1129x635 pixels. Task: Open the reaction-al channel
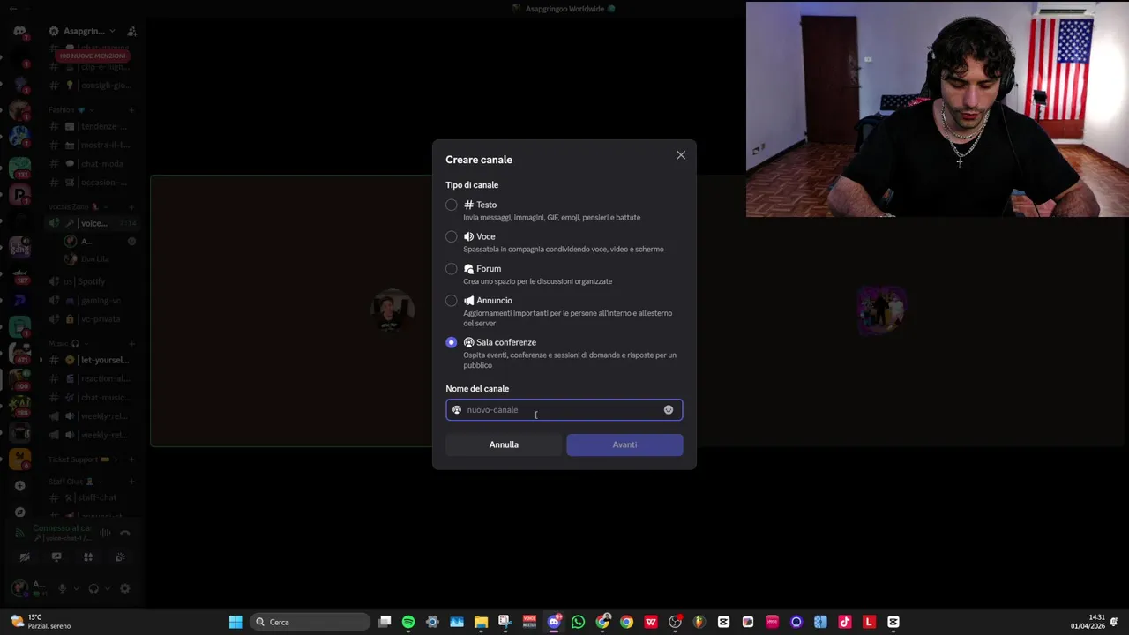point(93,378)
